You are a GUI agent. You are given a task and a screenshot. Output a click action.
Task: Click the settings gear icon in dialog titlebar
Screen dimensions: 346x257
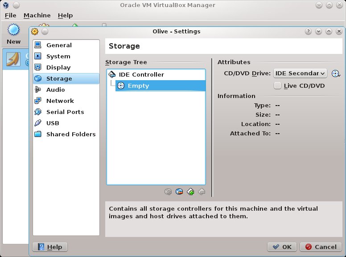(x=35, y=32)
